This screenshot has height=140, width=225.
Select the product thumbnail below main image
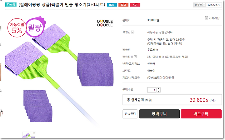tap(29, 135)
